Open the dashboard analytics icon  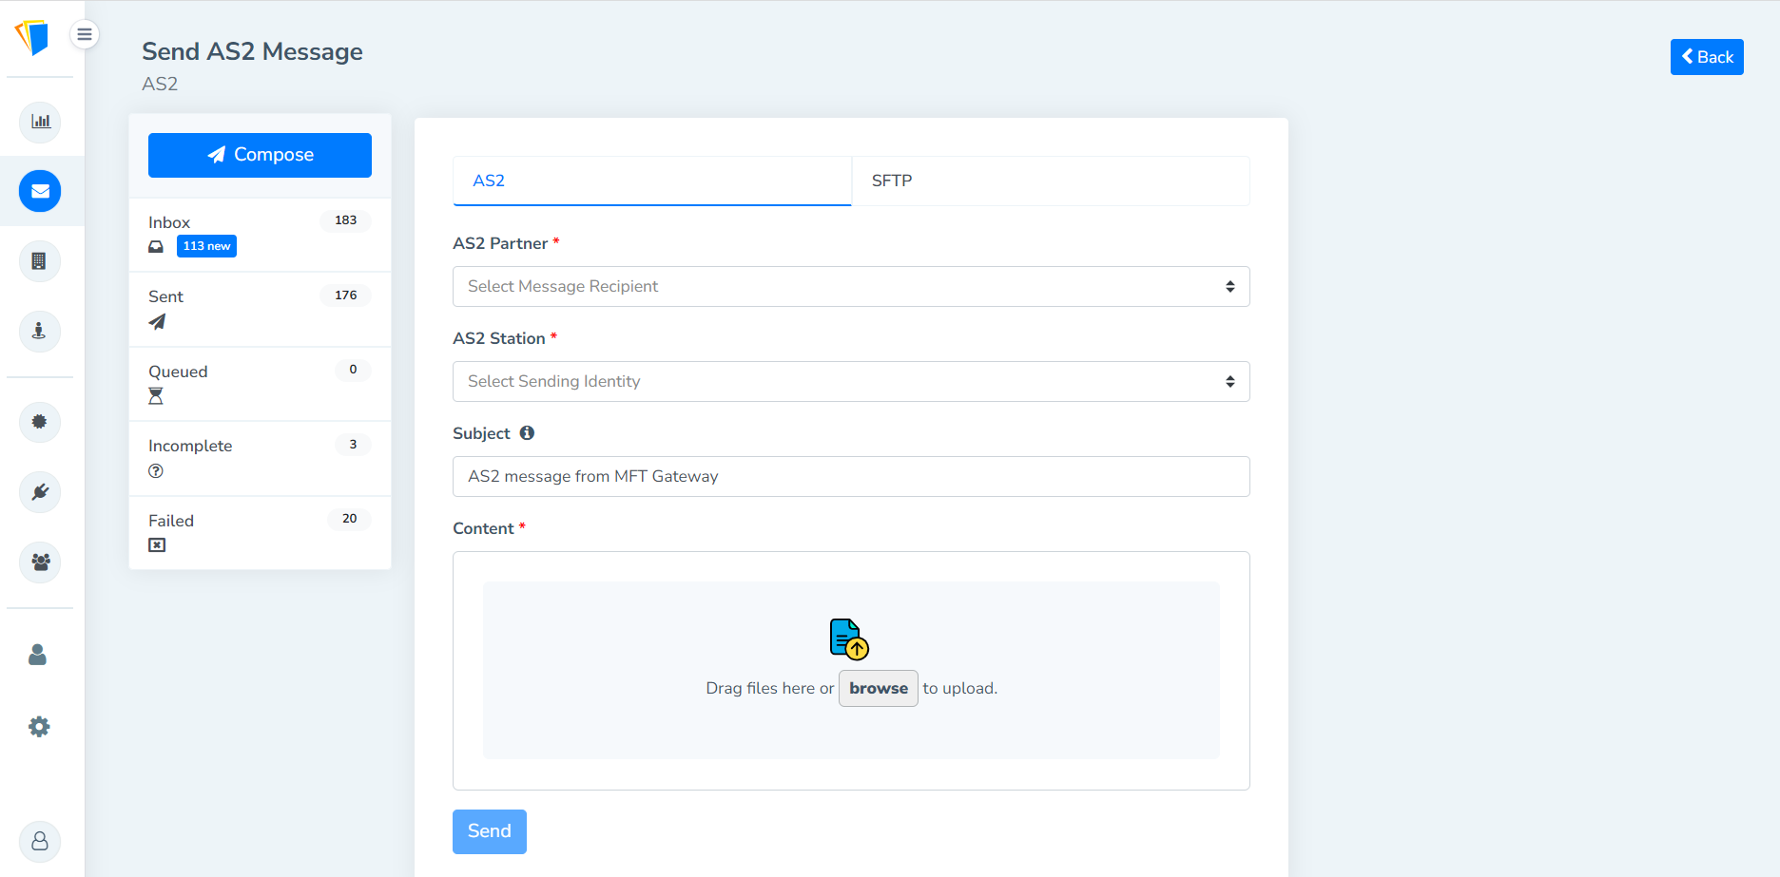click(x=39, y=122)
